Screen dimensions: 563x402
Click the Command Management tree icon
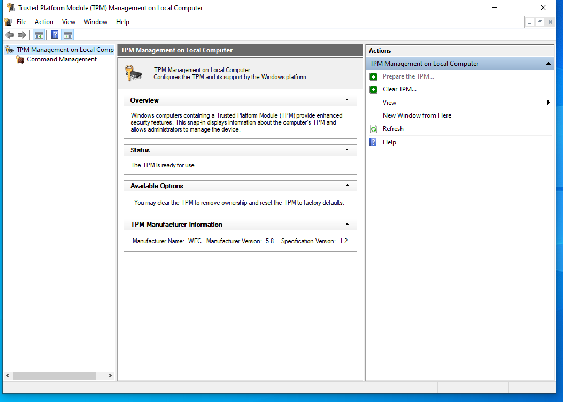pos(20,59)
